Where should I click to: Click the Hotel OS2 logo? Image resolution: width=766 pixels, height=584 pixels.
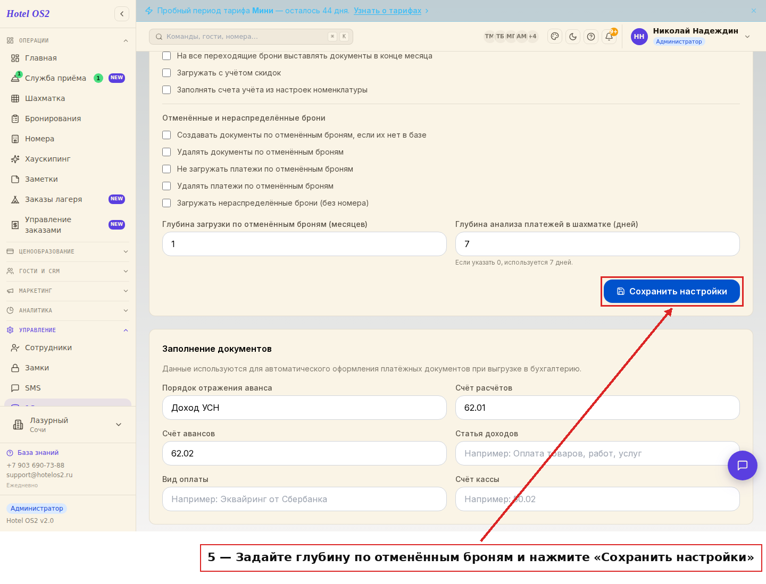click(x=28, y=14)
